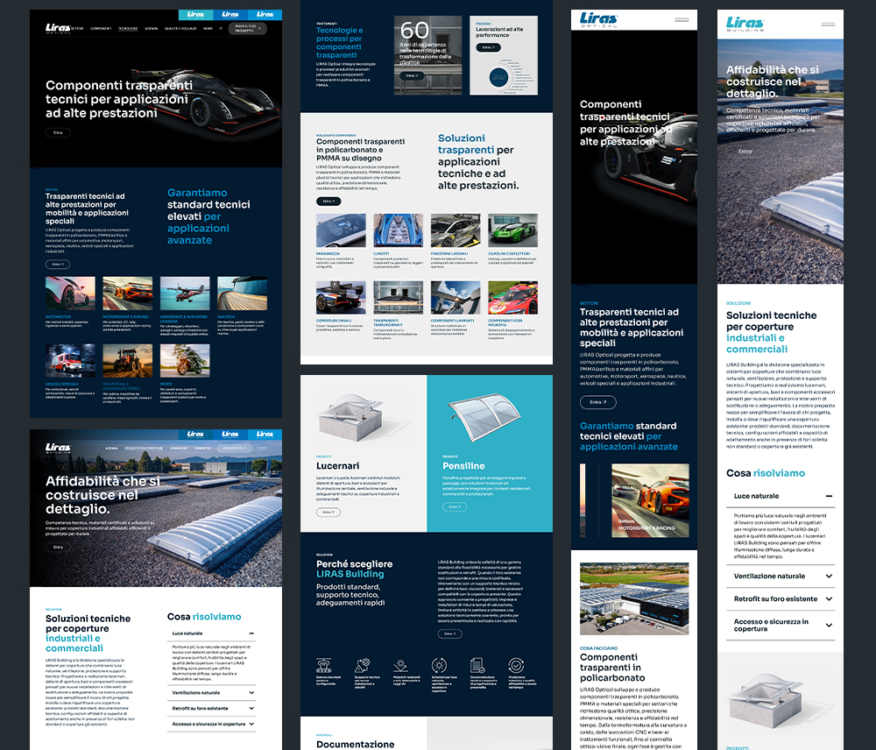Expand 'Retrofit su foro esistente' on mobile
This screenshot has height=750, width=876.
(x=829, y=599)
